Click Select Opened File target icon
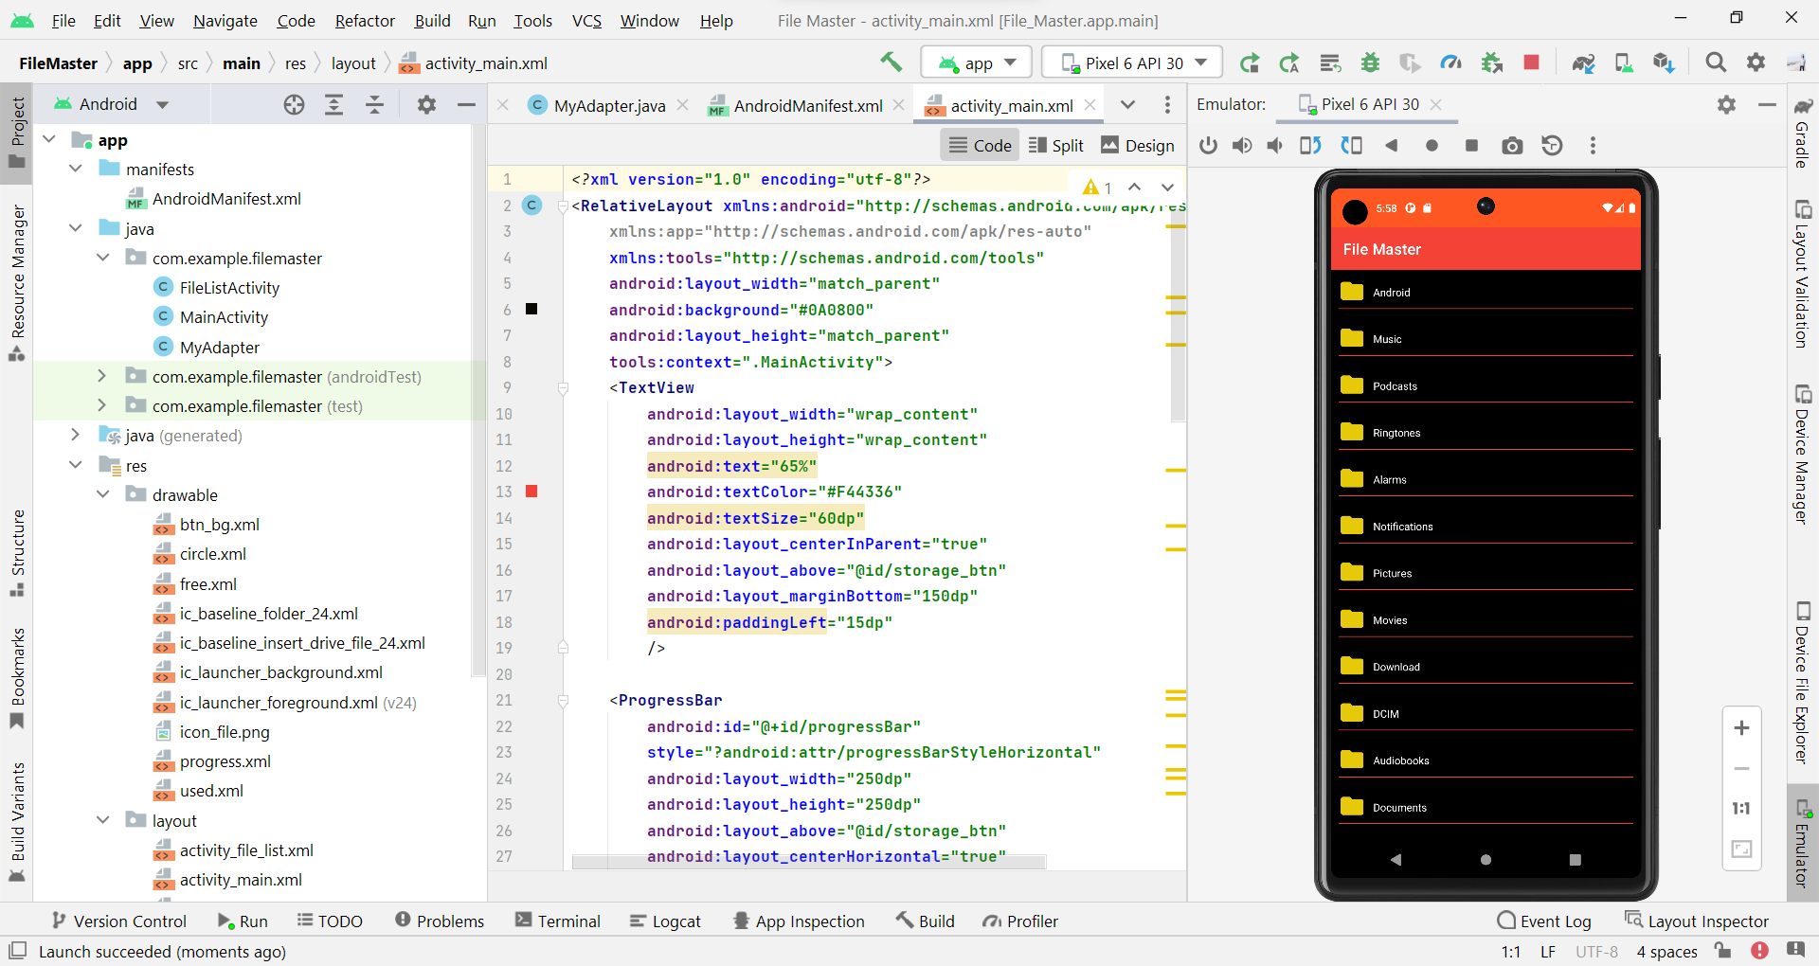 (x=294, y=105)
